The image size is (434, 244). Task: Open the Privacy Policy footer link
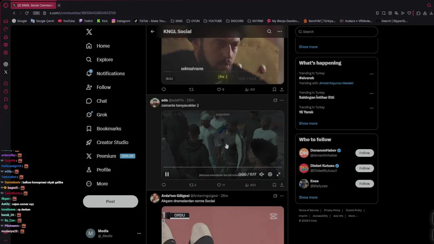point(332,210)
